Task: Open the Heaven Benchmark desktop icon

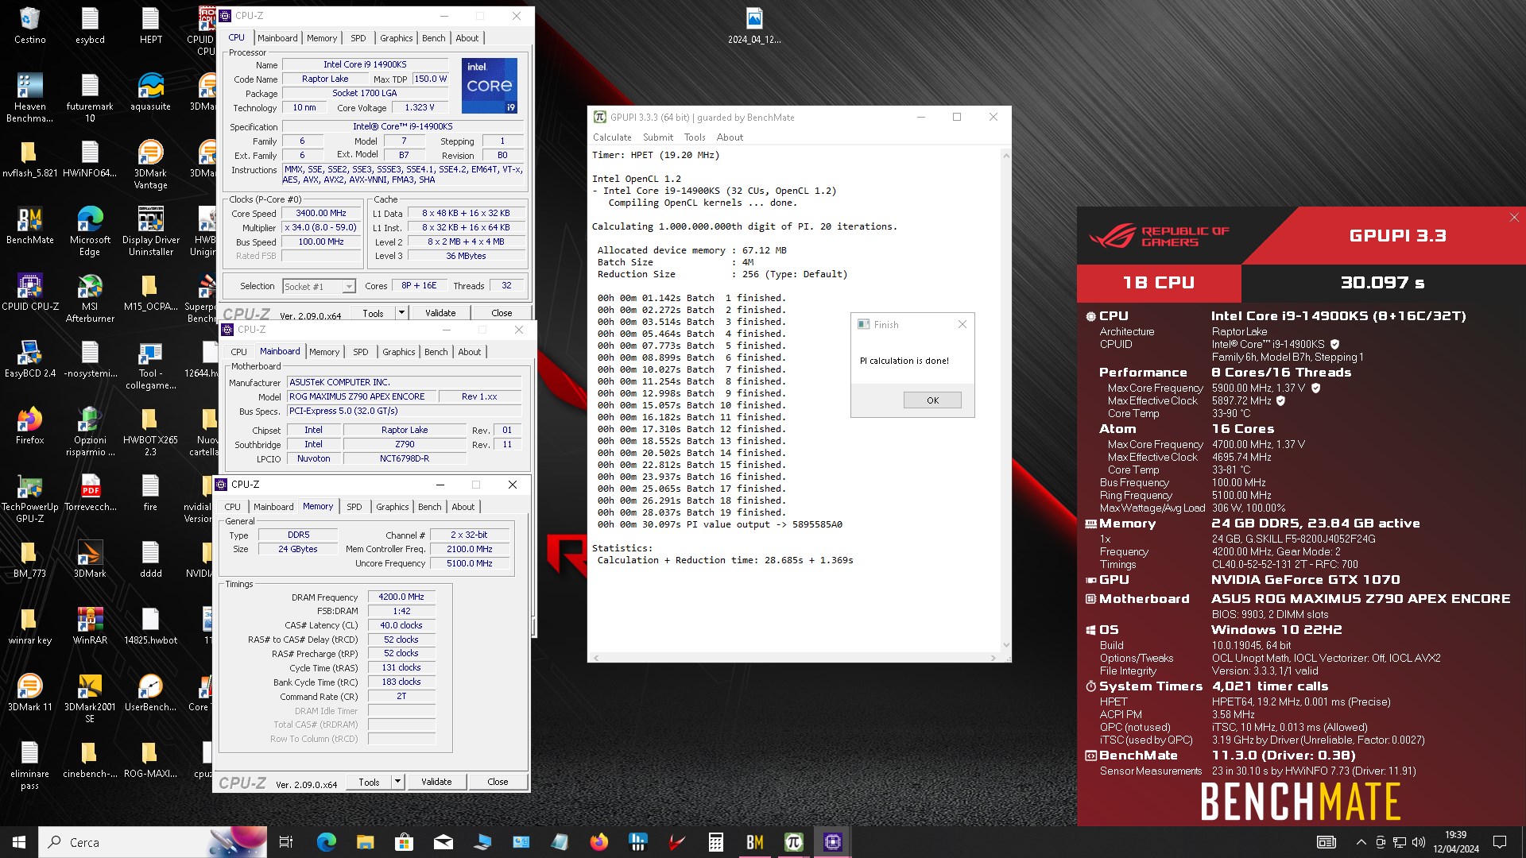Action: pyautogui.click(x=29, y=98)
